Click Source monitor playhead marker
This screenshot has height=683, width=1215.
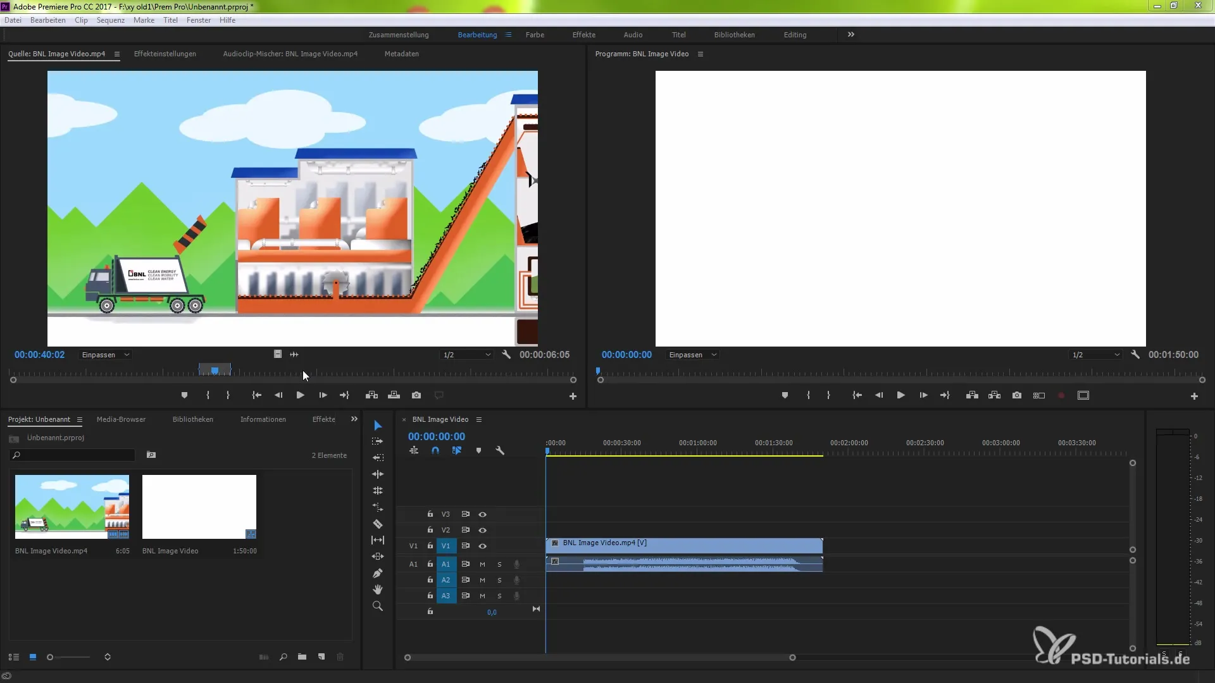click(215, 371)
